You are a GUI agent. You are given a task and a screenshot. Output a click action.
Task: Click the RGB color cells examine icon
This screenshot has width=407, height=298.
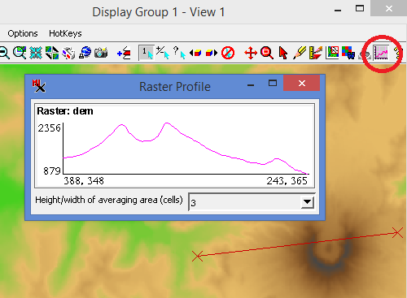pyautogui.click(x=348, y=53)
